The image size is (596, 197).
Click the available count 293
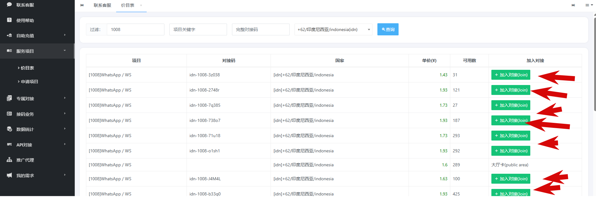456,136
